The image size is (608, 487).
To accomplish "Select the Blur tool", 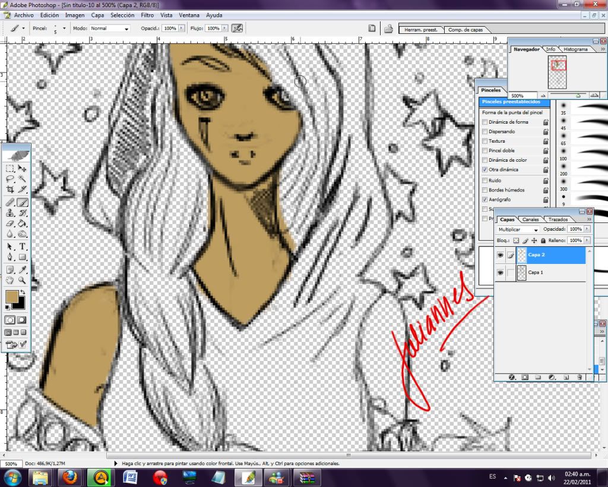I will 10,234.
